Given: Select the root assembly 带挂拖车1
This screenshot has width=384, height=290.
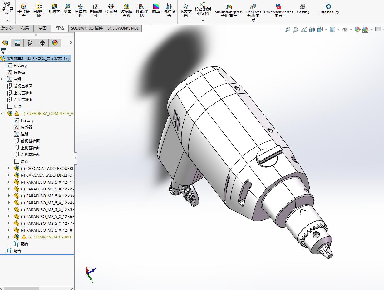Looking at the screenshot, I should pos(35,58).
